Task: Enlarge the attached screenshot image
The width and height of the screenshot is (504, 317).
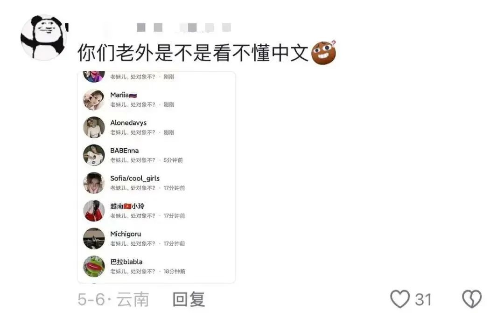Action: pos(156,177)
